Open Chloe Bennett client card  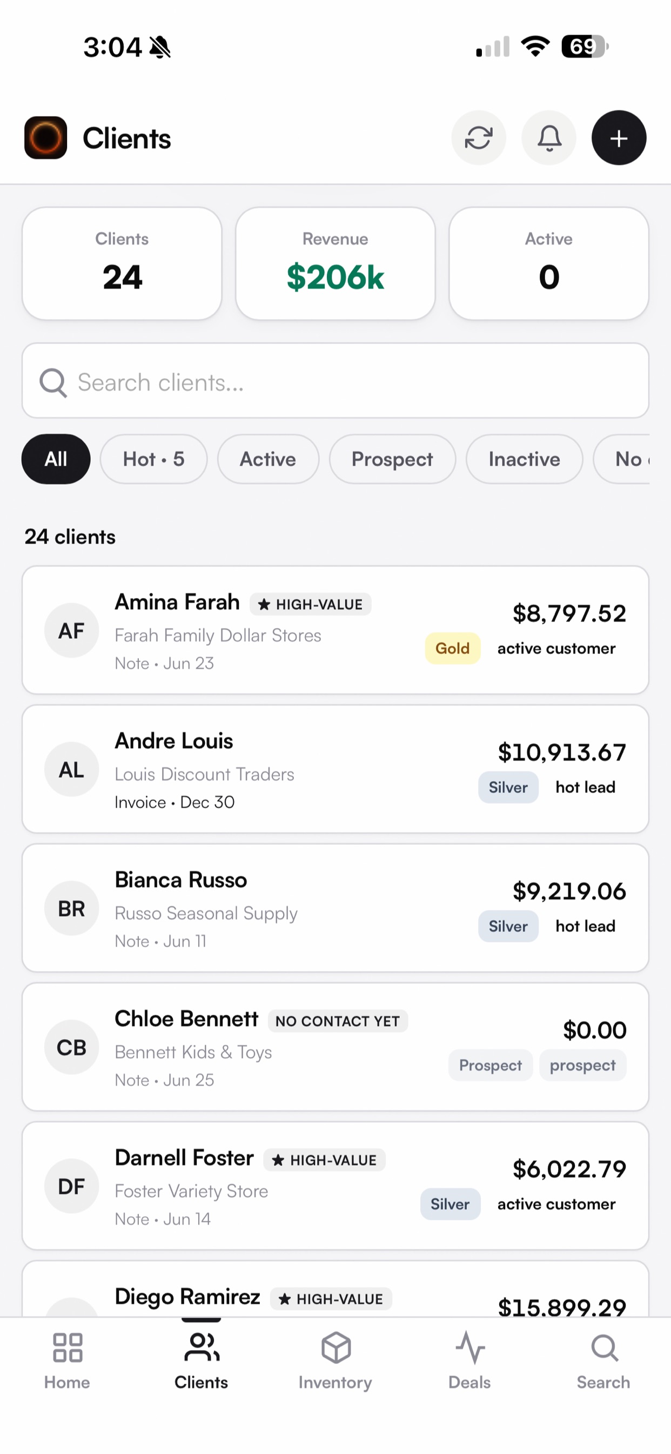coord(335,1047)
